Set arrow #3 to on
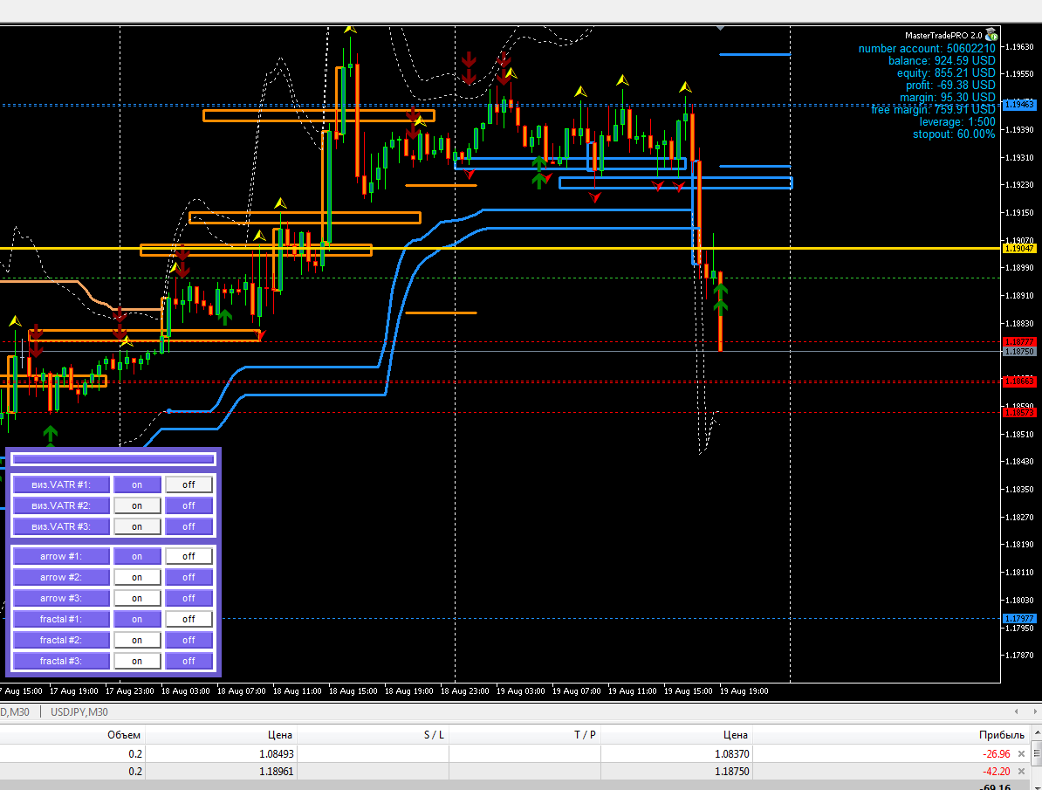Viewport: 1042px width, 790px height. click(x=137, y=598)
